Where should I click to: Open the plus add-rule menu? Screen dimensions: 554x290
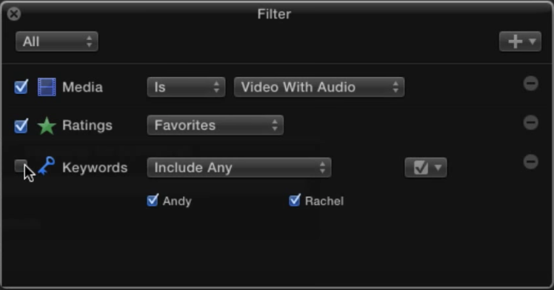click(520, 41)
